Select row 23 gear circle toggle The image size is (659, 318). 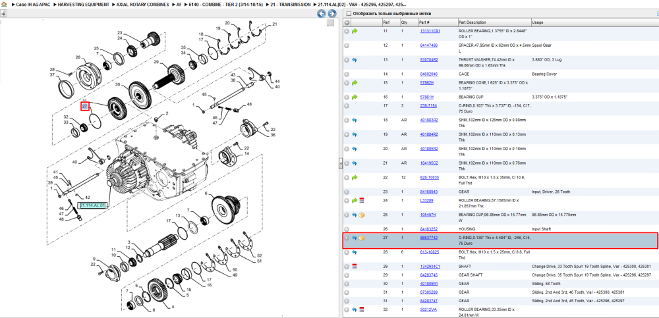click(347, 192)
